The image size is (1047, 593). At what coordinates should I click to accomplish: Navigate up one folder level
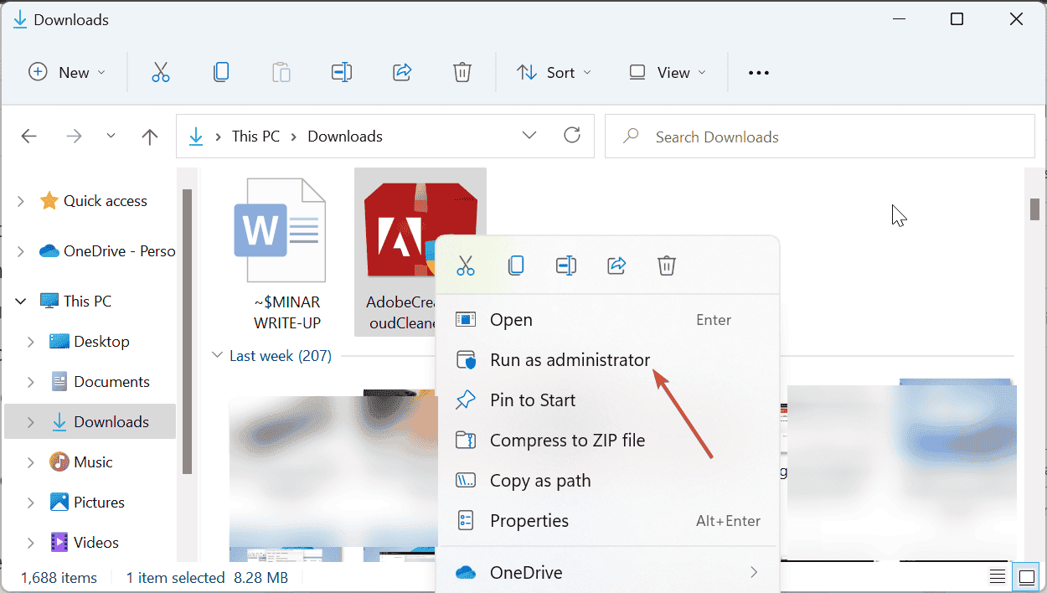149,136
